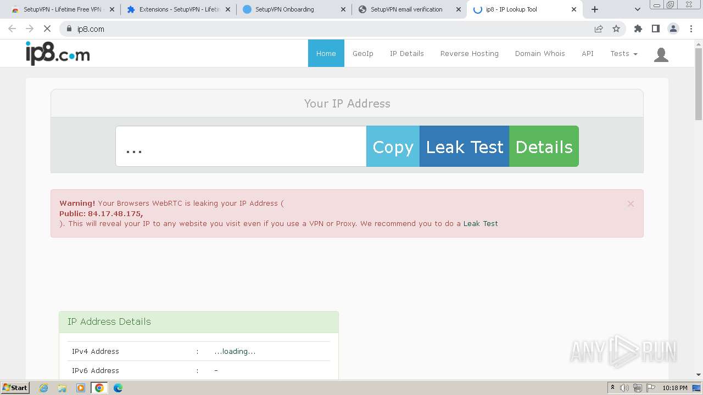
Task: Bookmark this tab with the star
Action: (616, 29)
